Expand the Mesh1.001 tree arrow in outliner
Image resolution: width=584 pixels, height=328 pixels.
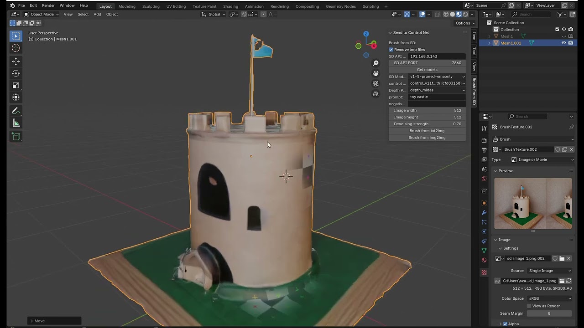490,43
